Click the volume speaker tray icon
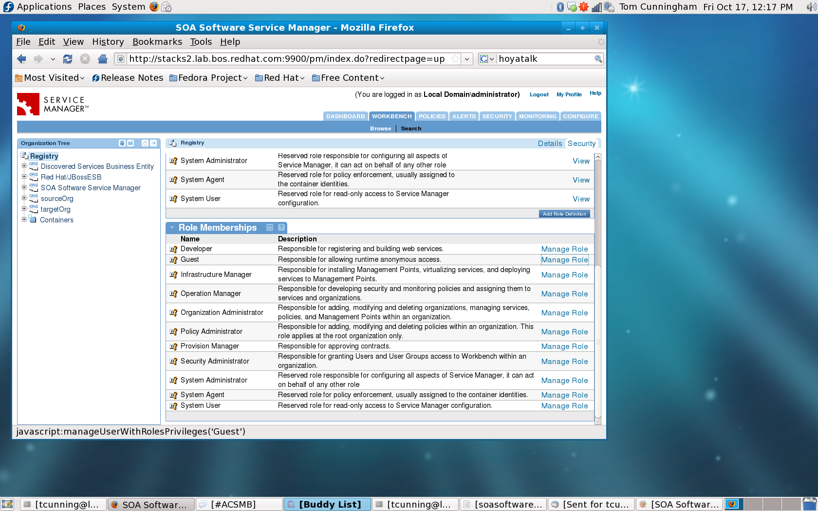 coord(811,7)
